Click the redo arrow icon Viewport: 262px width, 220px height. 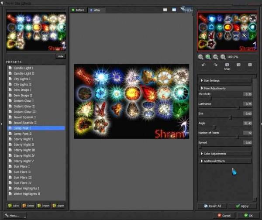[x=215, y=65]
